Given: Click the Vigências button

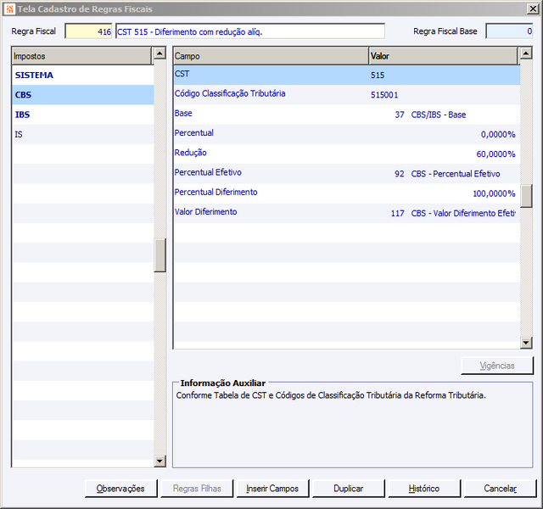Looking at the screenshot, I should pyautogui.click(x=497, y=366).
